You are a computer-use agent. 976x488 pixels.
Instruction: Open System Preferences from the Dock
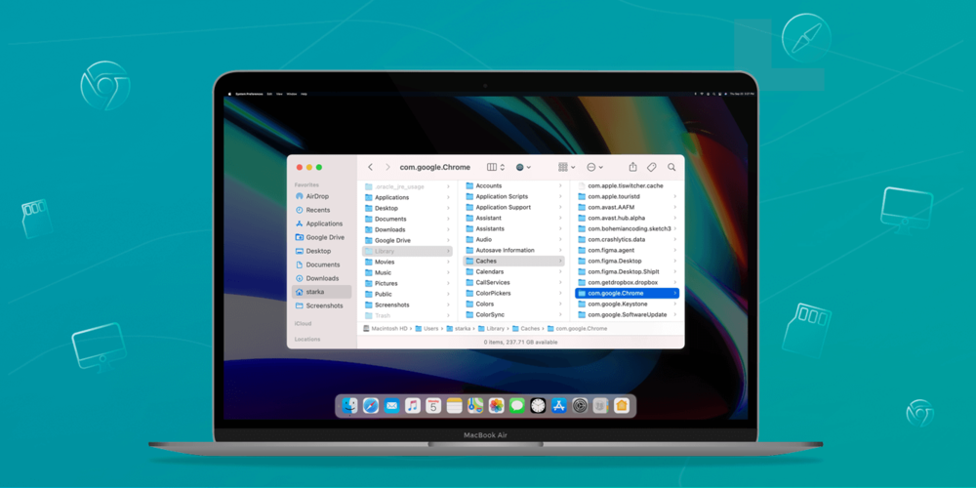[580, 406]
